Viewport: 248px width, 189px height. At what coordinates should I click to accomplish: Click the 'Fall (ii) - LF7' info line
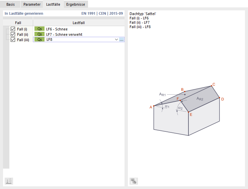tap(140, 22)
